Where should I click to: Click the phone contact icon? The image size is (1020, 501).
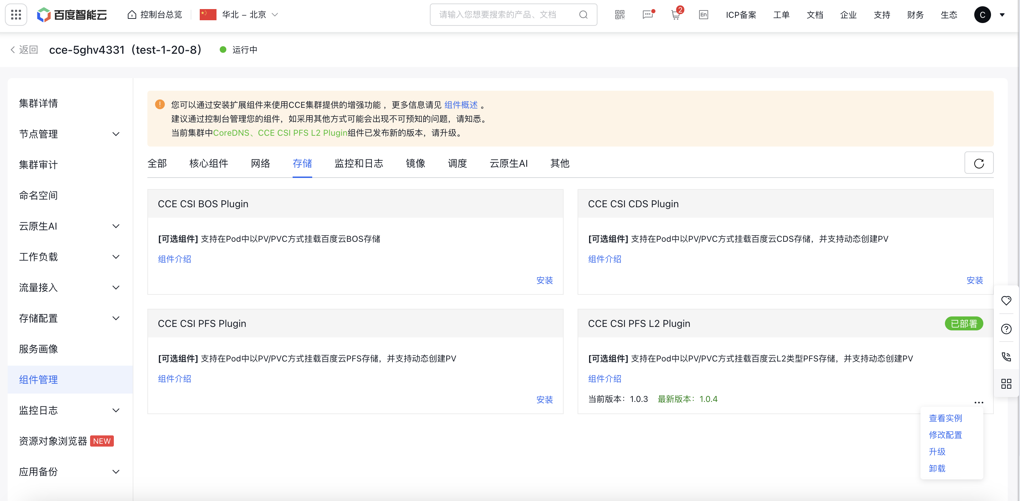pyautogui.click(x=1006, y=357)
